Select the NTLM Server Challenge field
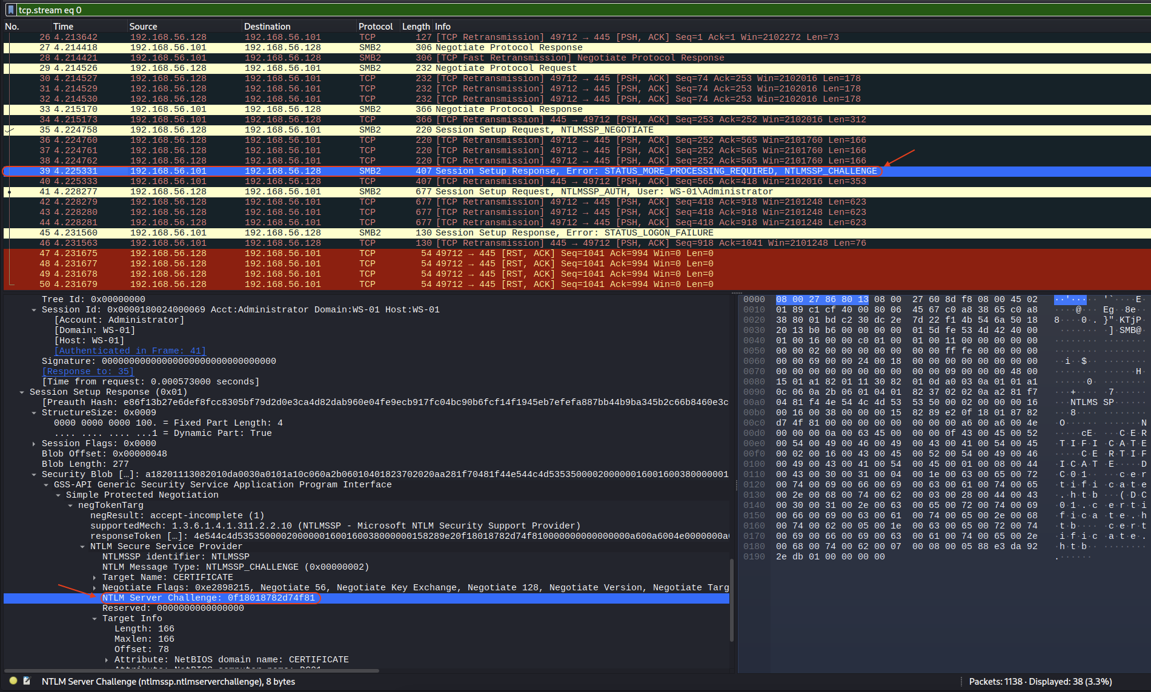The image size is (1151, 692). pos(367,598)
